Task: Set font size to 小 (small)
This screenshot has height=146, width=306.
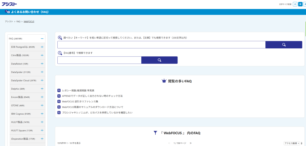Action: (295, 4)
